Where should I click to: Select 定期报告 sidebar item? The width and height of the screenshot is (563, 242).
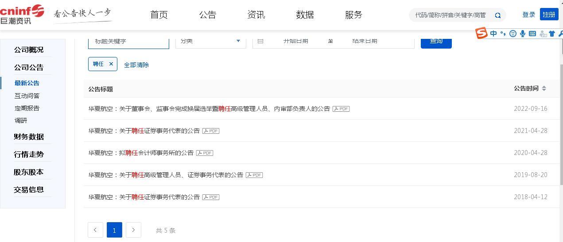(x=27, y=108)
